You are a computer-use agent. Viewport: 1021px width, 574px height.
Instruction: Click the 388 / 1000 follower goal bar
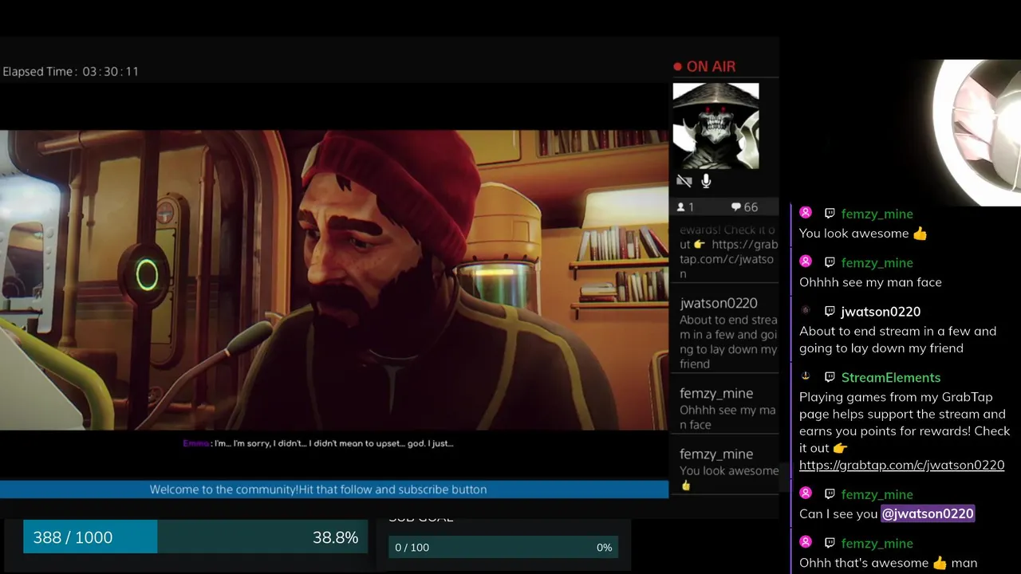point(195,537)
